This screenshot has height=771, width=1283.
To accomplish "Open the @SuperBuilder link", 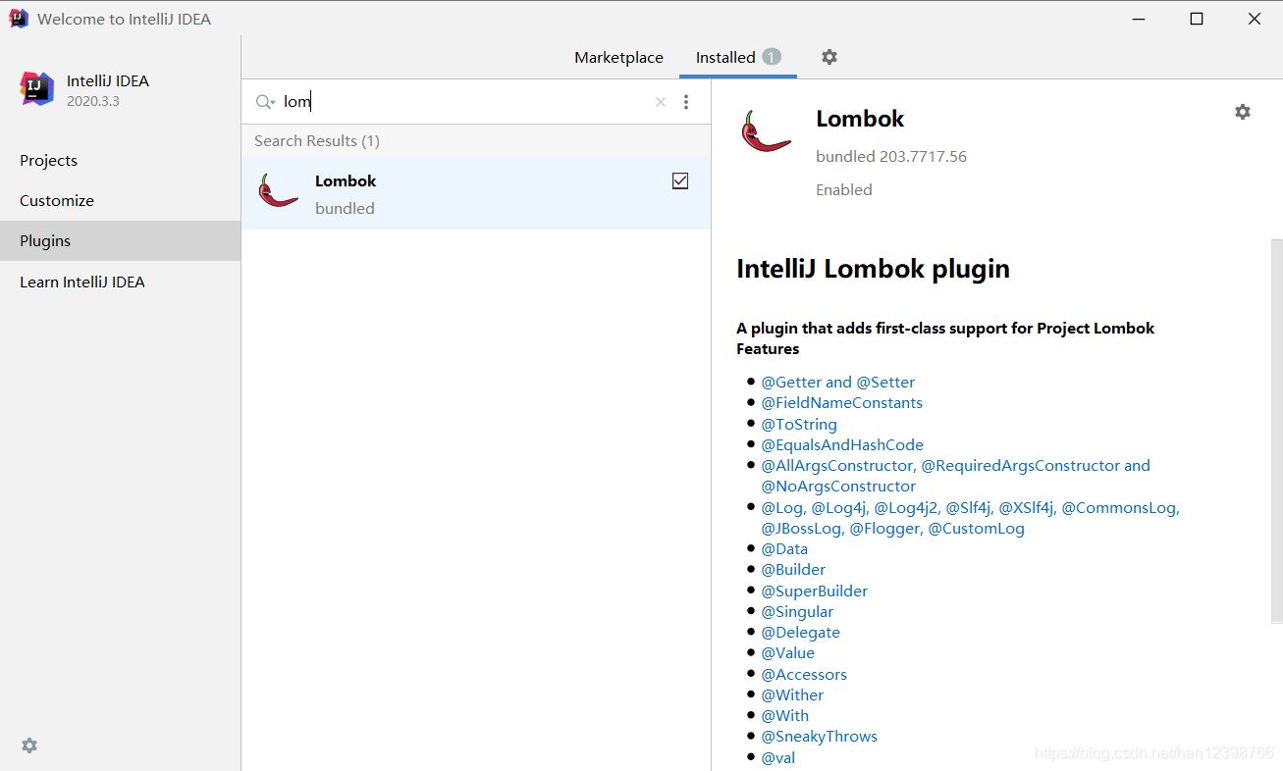I will click(814, 591).
